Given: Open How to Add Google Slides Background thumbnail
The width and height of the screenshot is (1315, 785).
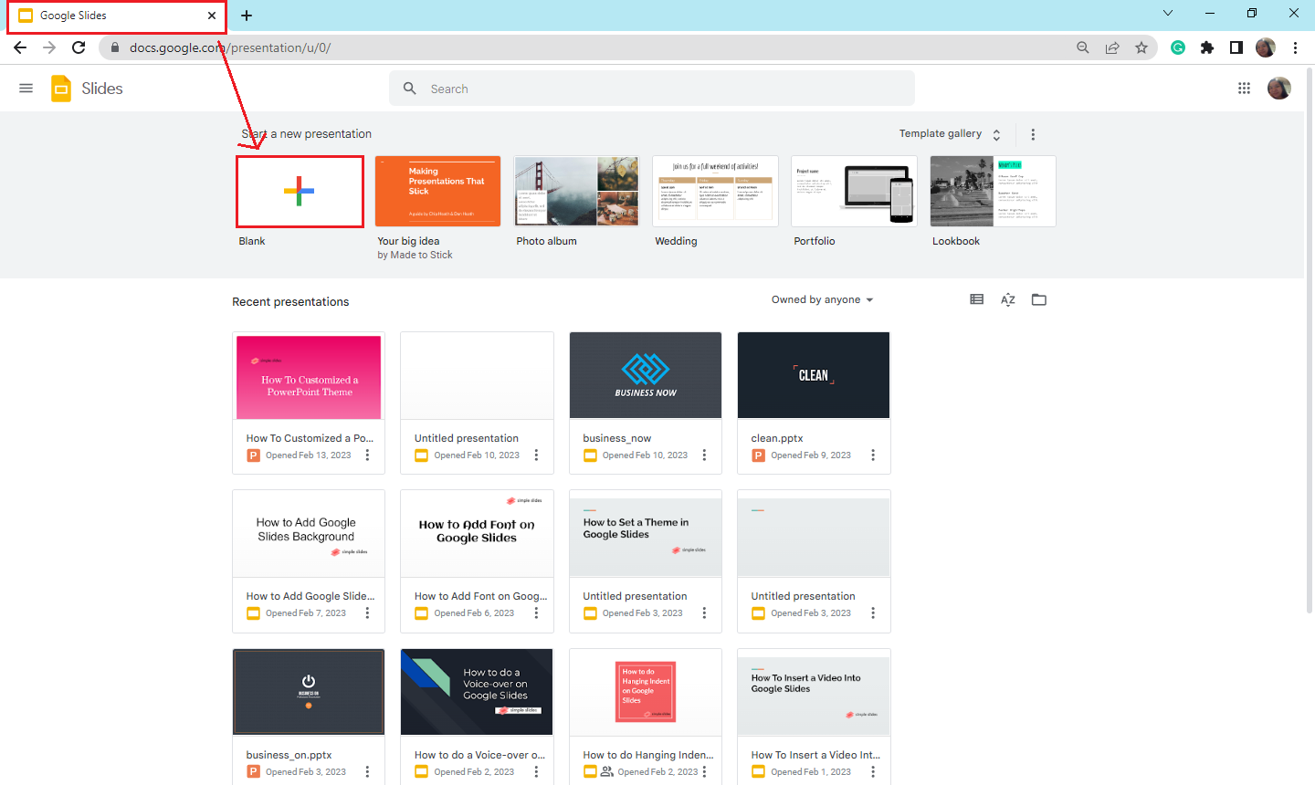Looking at the screenshot, I should point(309,534).
